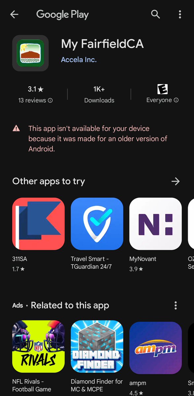Expand Other apps to try with arrow
Image resolution: width=194 pixels, height=396 pixels.
click(175, 181)
